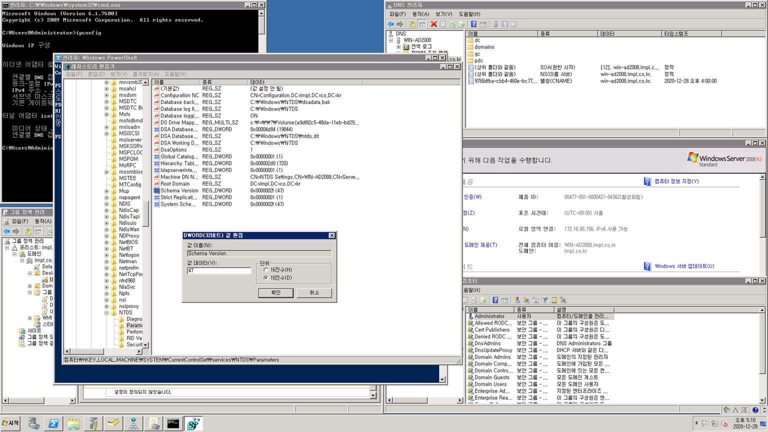The height and width of the screenshot is (432, 768).
Task: Expand the WMI node in Group Policy tree
Action: (29, 318)
